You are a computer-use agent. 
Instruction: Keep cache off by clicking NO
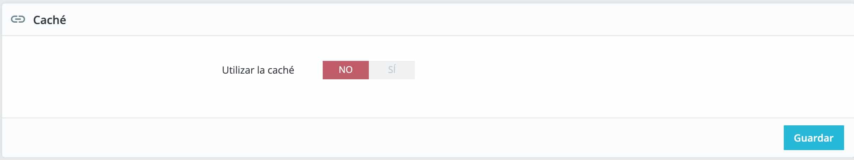[x=345, y=70]
